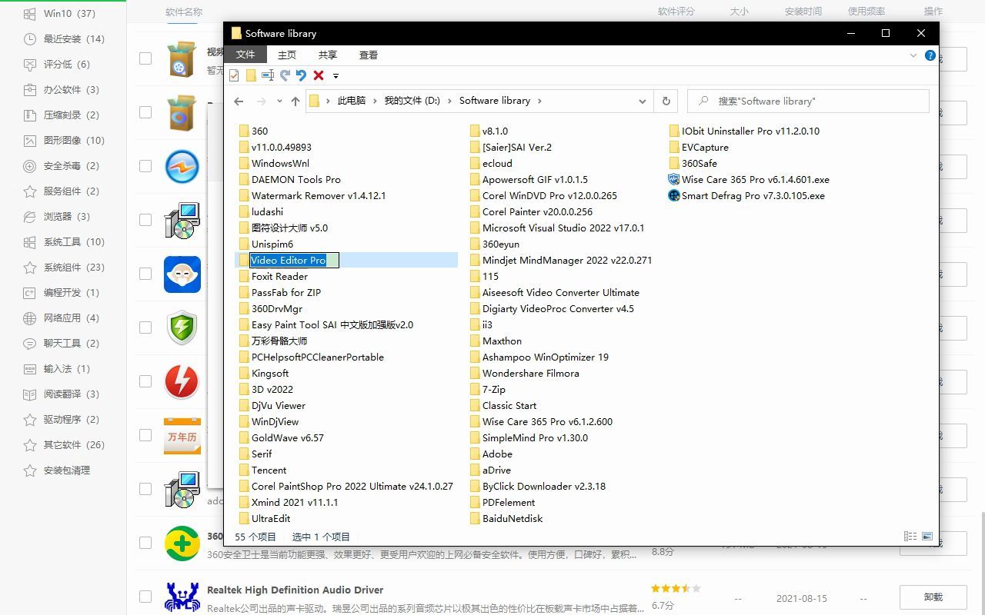Click the chevron after 我的文件 (D:) in breadcrumb

(x=450, y=101)
